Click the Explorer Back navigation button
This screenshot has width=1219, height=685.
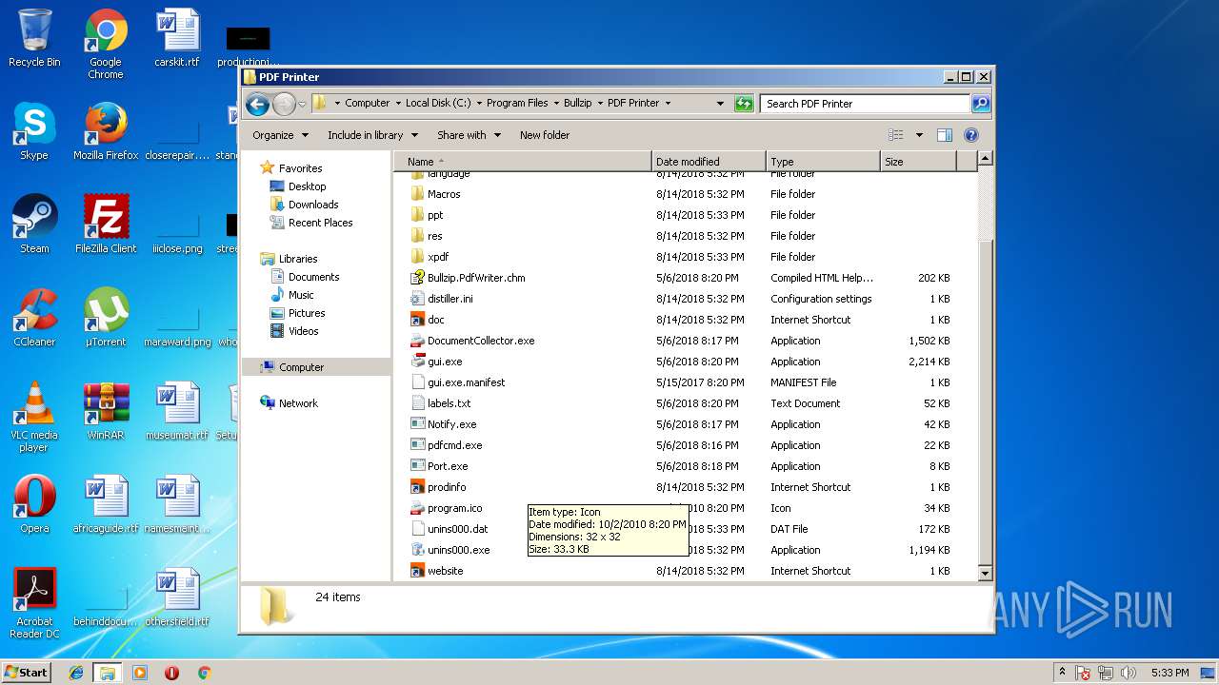pyautogui.click(x=257, y=104)
